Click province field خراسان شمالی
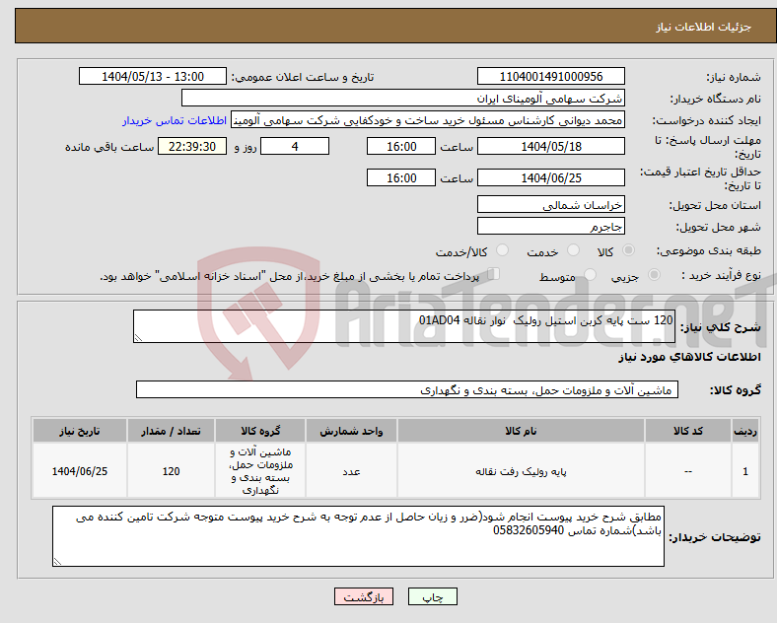The image size is (777, 623). click(550, 204)
